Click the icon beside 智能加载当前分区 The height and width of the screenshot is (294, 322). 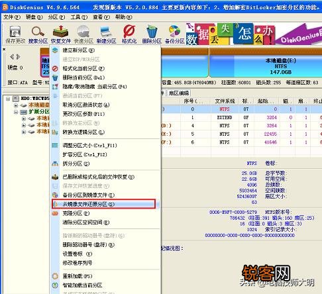pyautogui.click(x=55, y=285)
